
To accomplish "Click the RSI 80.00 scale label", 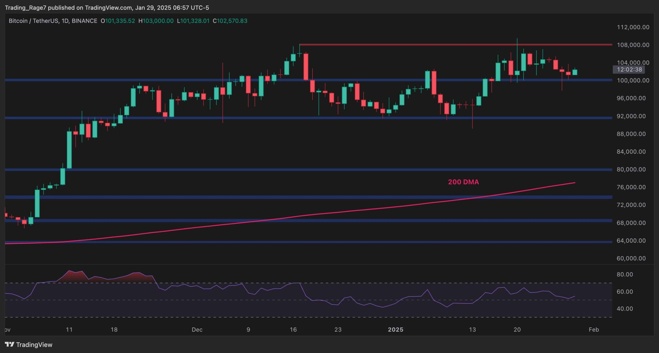I will (x=625, y=274).
